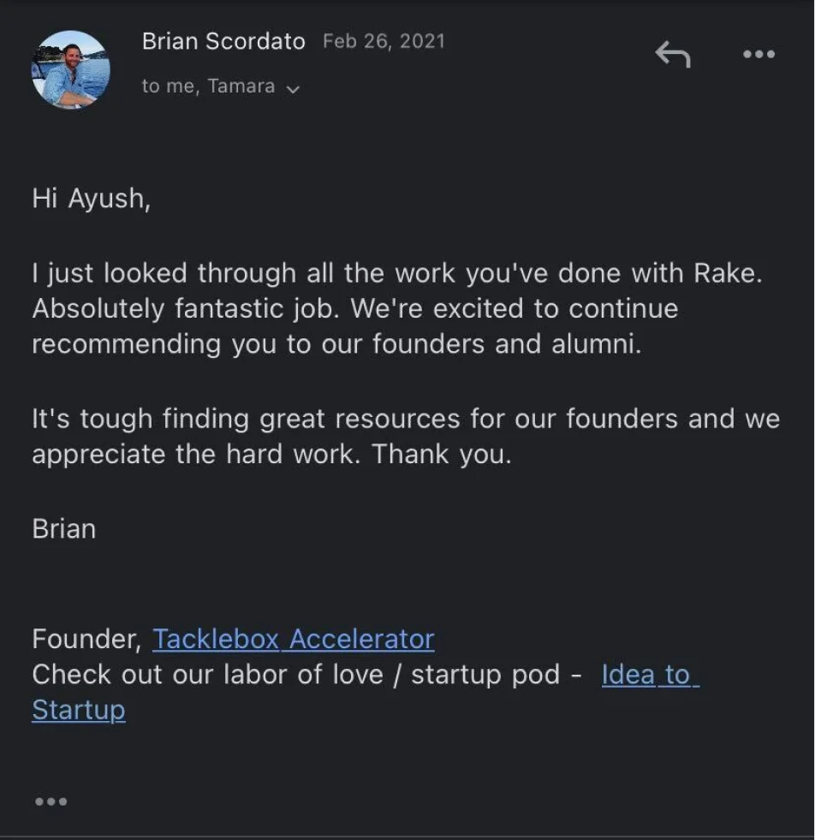The width and height of the screenshot is (815, 840).
Task: Click the email date Feb 26, 2021
Action: click(x=383, y=40)
